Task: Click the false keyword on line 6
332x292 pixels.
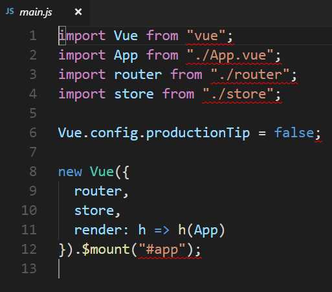Action: coord(294,133)
